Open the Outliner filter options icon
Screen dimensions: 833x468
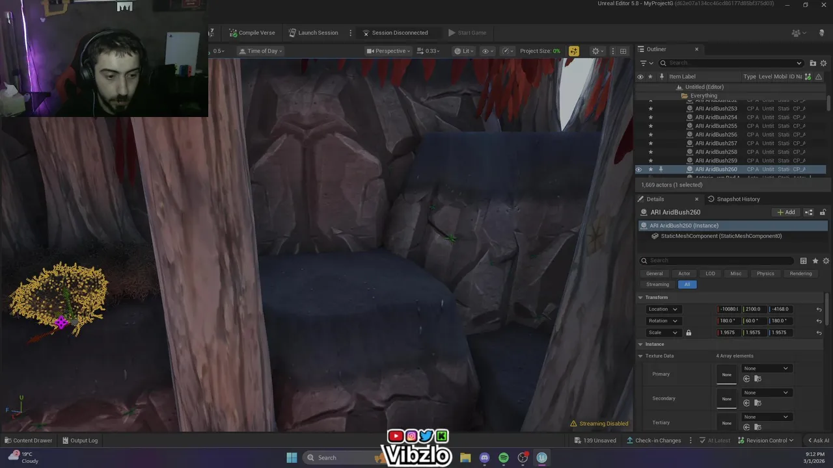[645, 63]
